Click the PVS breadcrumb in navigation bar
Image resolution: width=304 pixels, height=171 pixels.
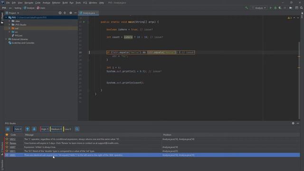4,8
